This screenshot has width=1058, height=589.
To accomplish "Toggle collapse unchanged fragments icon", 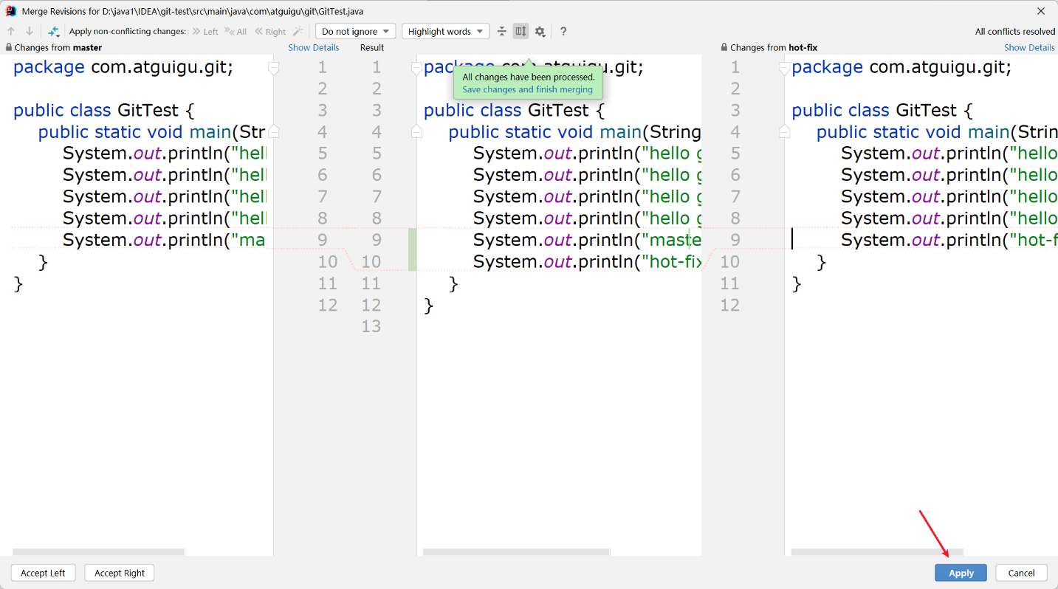I will coord(502,31).
